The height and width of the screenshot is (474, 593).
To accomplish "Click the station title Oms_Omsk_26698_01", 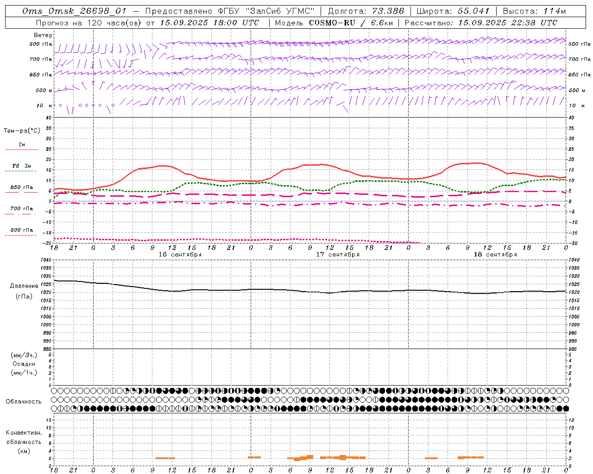I will pos(74,11).
